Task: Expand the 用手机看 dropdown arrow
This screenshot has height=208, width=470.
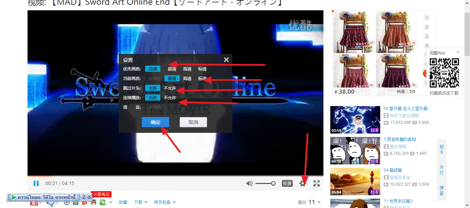Action: 174,203
